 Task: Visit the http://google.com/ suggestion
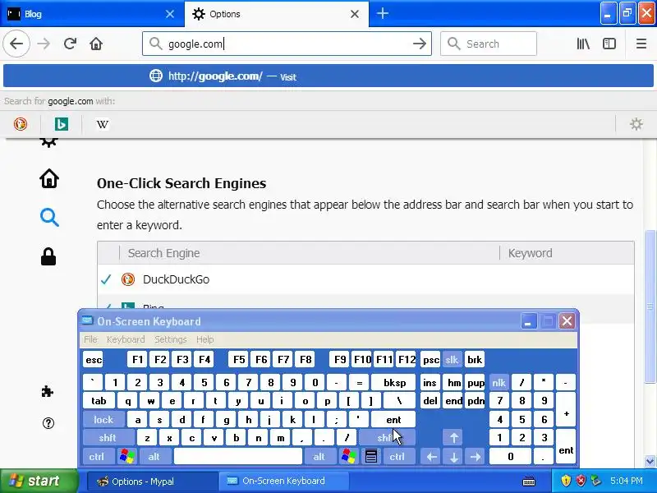(x=328, y=76)
